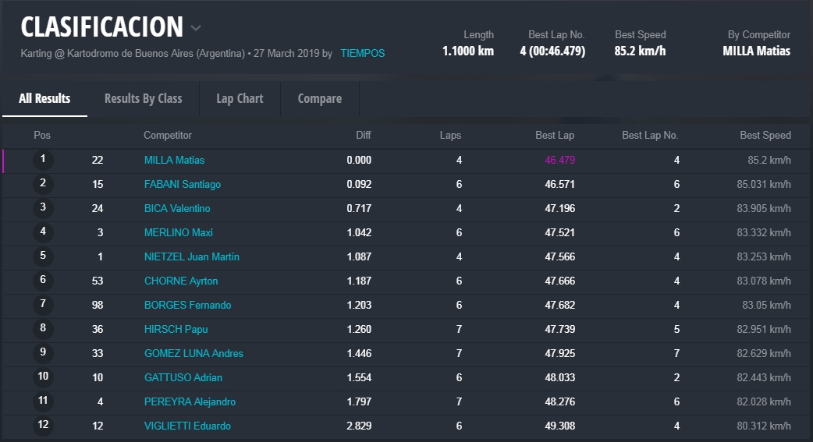Switch to the All Results tab
813x442 pixels.
pyautogui.click(x=44, y=98)
